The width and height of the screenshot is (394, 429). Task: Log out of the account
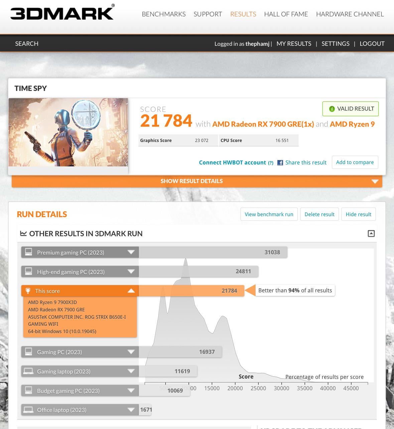372,43
